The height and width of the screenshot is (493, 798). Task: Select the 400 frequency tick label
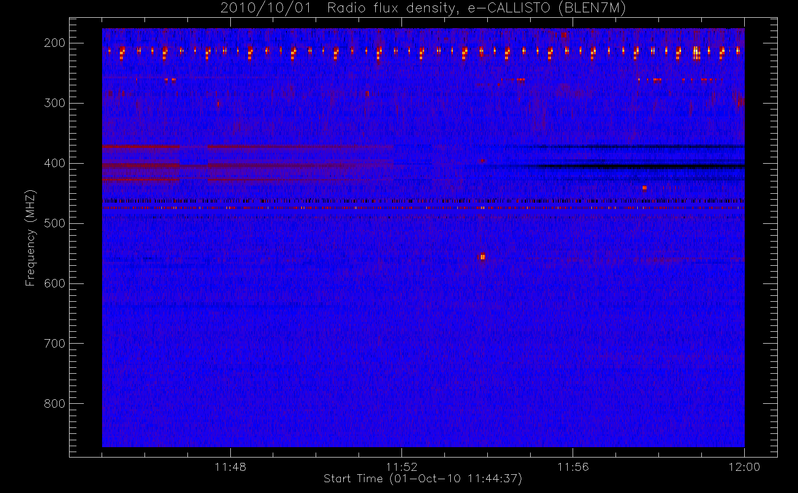point(54,163)
